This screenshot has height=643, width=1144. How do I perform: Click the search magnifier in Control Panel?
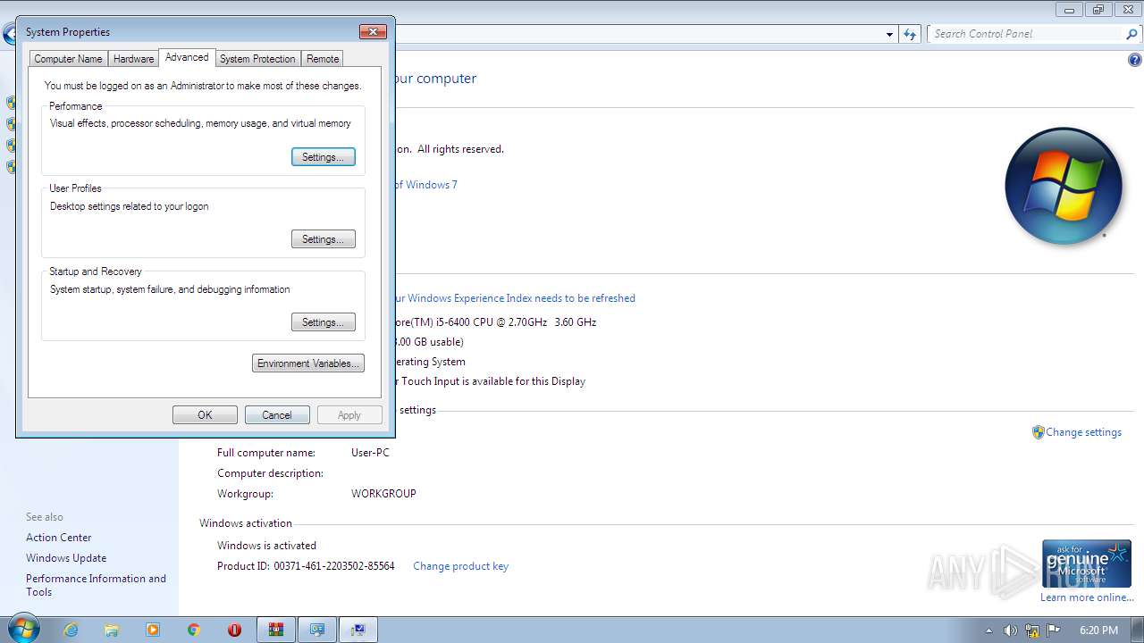pos(1131,34)
